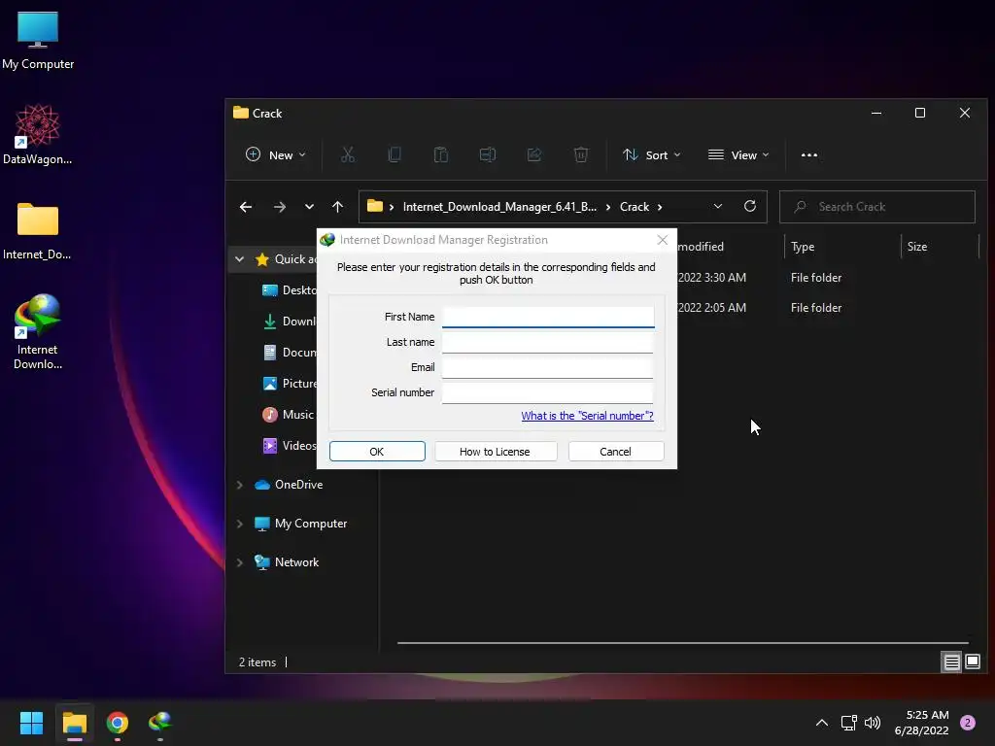Close the IDM Registration dialog
Screen dimensions: 995x746
point(663,240)
